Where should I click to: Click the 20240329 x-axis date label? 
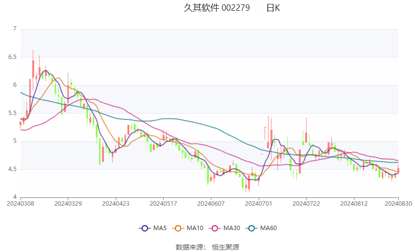68,204
